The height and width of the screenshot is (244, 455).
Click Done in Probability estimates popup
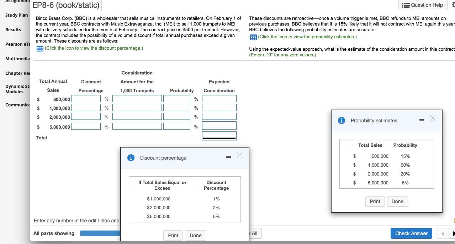[x=397, y=201]
